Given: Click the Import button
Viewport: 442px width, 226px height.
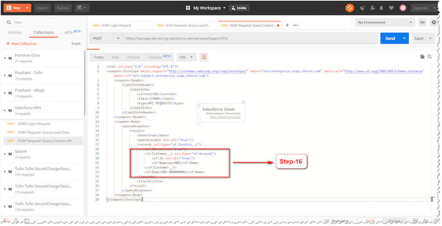Looking at the screenshot, I should coord(43,8).
